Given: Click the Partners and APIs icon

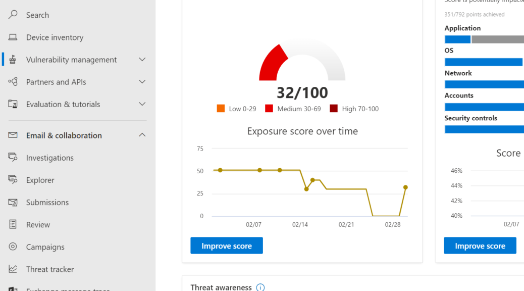Looking at the screenshot, I should click(13, 82).
